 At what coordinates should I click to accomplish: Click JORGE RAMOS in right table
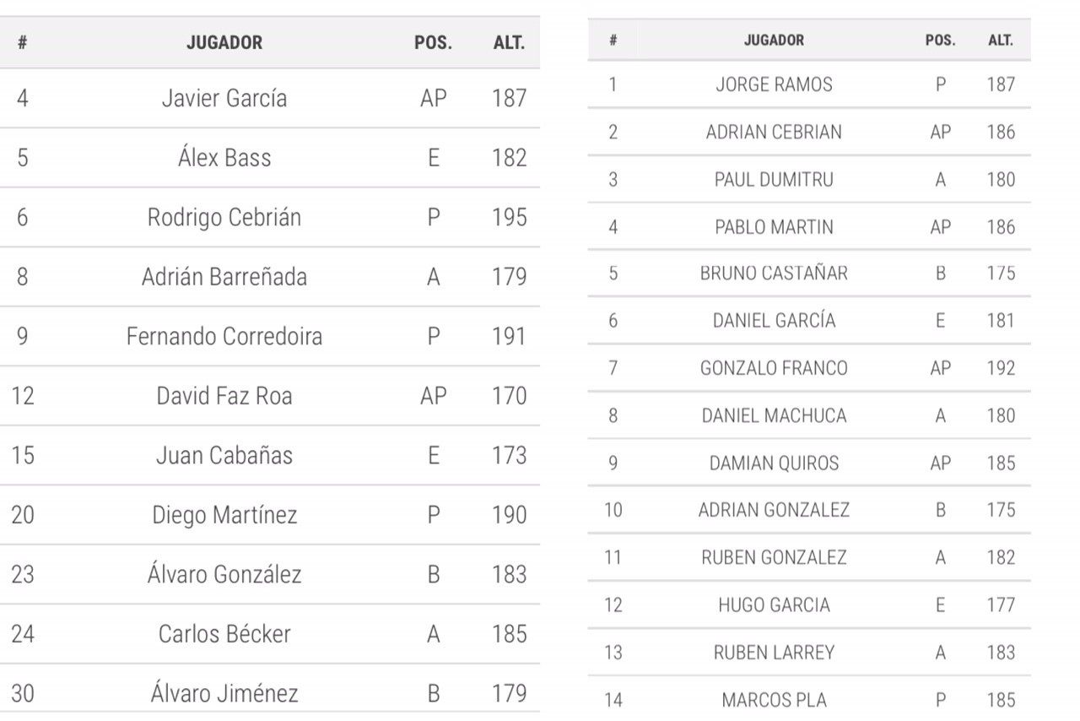pyautogui.click(x=774, y=84)
